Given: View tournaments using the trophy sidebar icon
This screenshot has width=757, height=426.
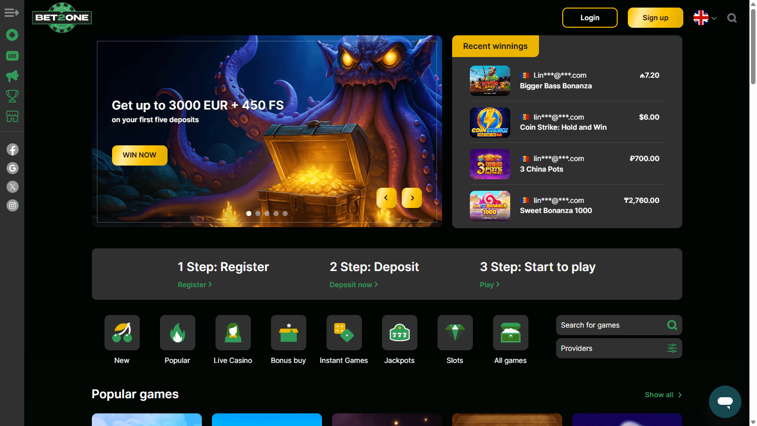Looking at the screenshot, I should tap(12, 96).
